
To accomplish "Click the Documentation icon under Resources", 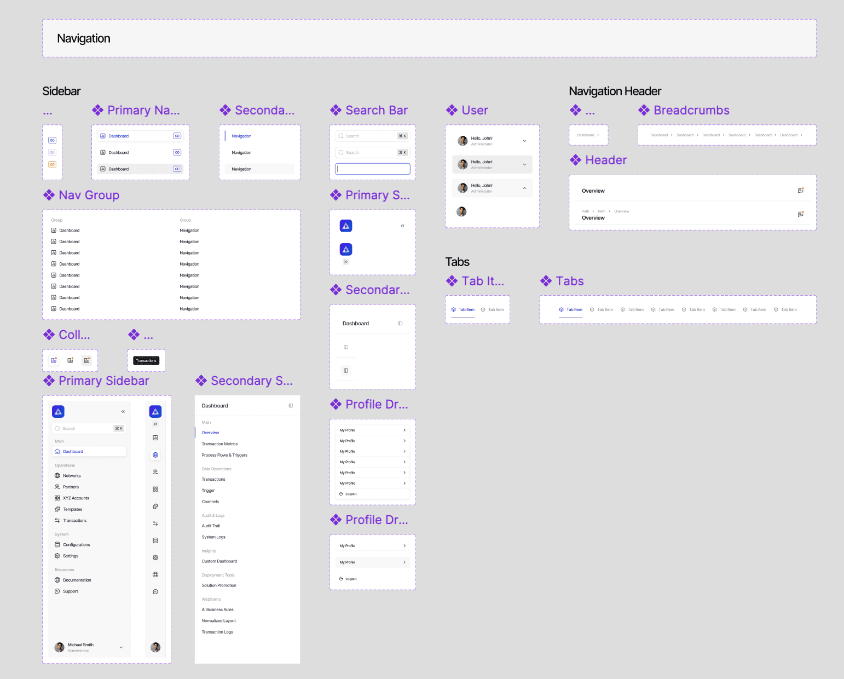I will coord(58,580).
